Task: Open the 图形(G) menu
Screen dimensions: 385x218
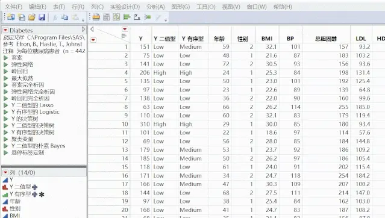Action: tap(181, 7)
